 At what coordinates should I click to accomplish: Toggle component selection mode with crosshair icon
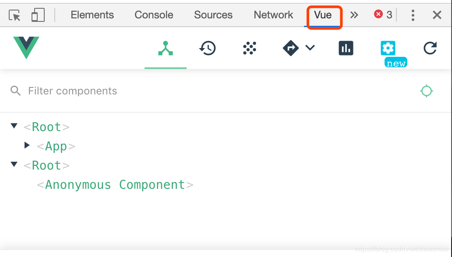pyautogui.click(x=426, y=91)
